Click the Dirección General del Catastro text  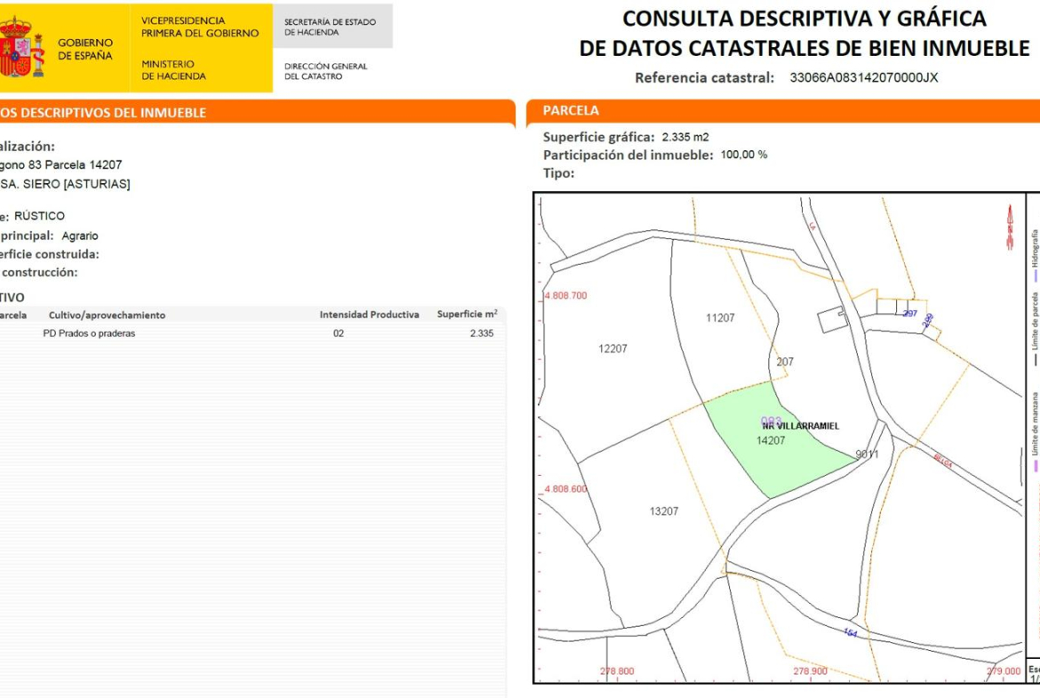tap(325, 71)
